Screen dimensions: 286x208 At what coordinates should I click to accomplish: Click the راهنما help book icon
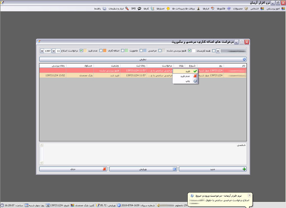tap(104, 9)
